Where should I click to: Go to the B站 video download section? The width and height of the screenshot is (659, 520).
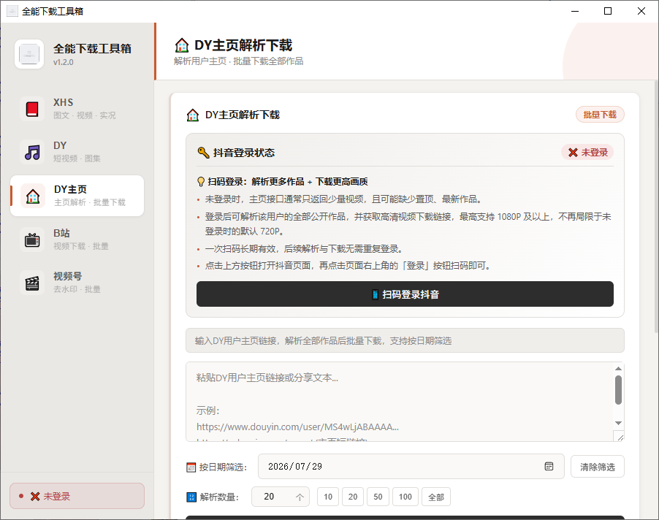tap(77, 240)
